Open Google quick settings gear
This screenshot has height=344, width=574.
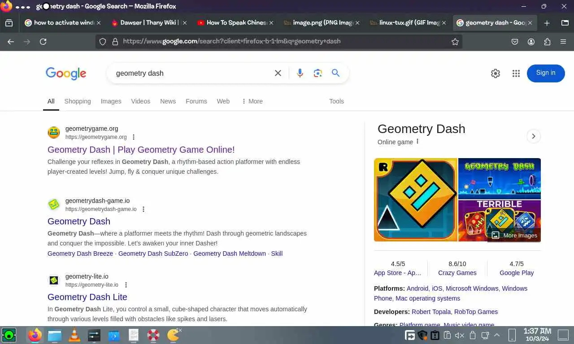496,73
